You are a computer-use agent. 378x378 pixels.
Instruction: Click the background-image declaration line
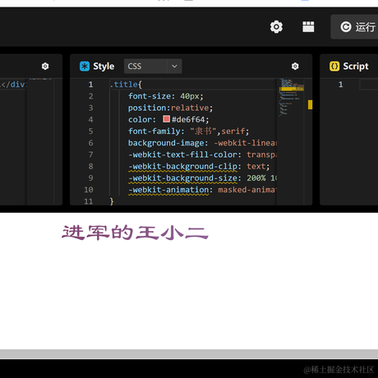pyautogui.click(x=202, y=143)
